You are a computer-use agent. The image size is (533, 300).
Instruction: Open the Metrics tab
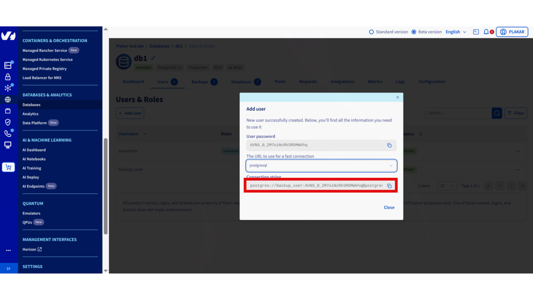coord(375,81)
